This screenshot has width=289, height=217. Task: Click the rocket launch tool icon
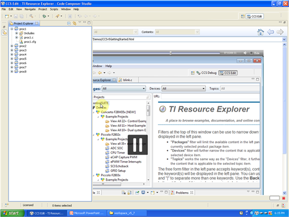coord(57,16)
